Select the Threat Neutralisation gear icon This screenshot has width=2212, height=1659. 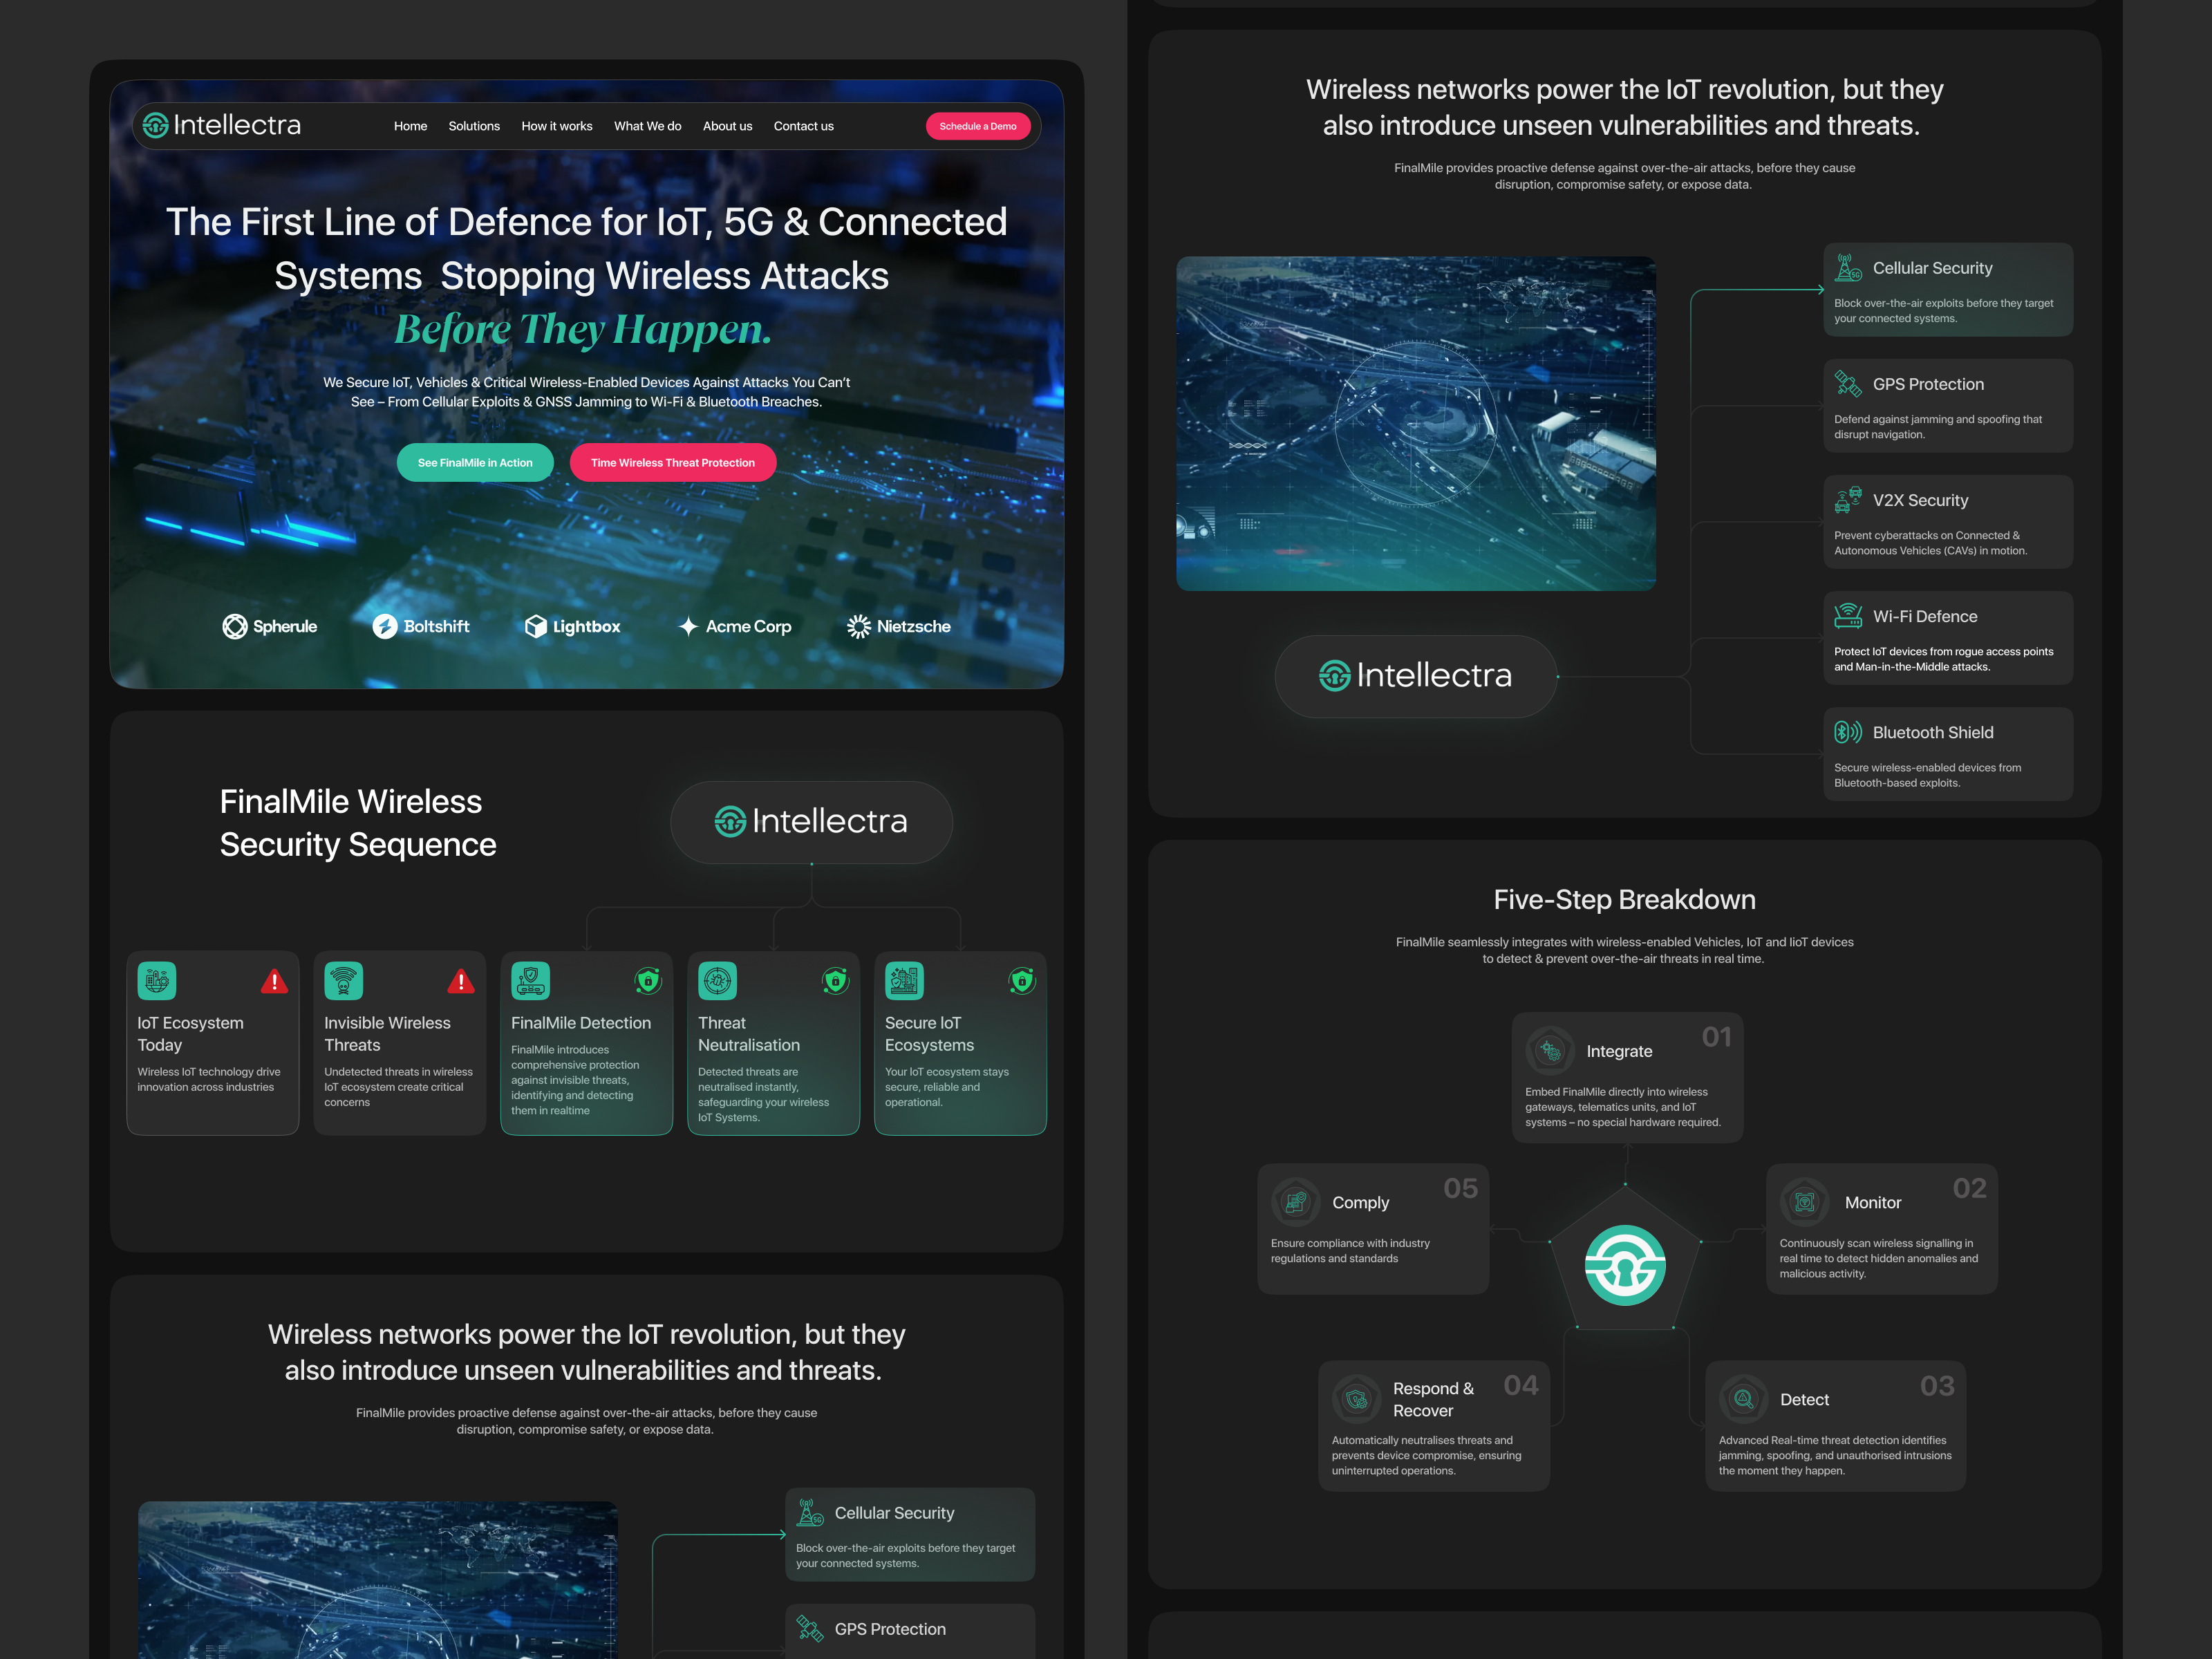718,981
